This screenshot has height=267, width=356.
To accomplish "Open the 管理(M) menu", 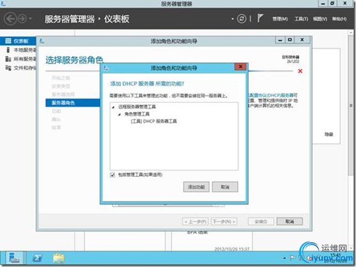I will click(280, 19).
